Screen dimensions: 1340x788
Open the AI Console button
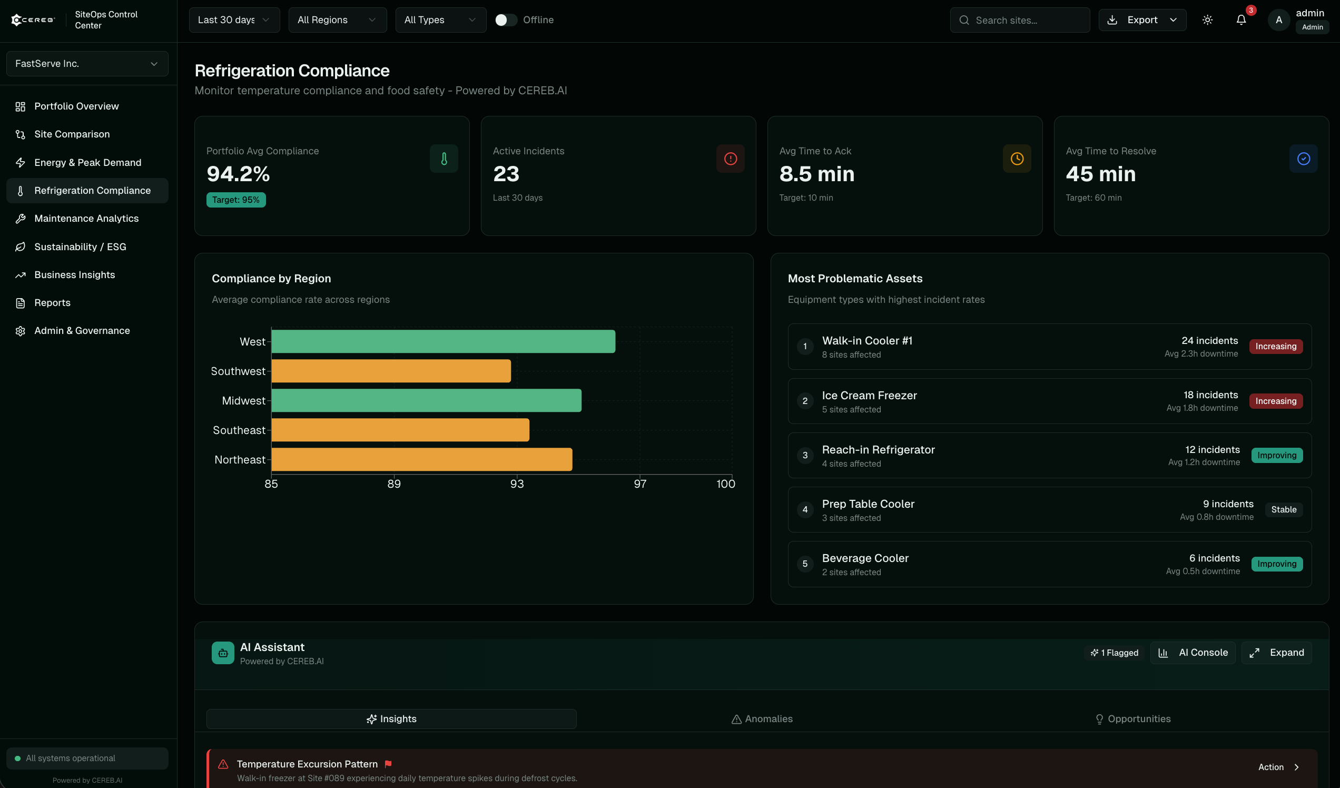(x=1193, y=653)
